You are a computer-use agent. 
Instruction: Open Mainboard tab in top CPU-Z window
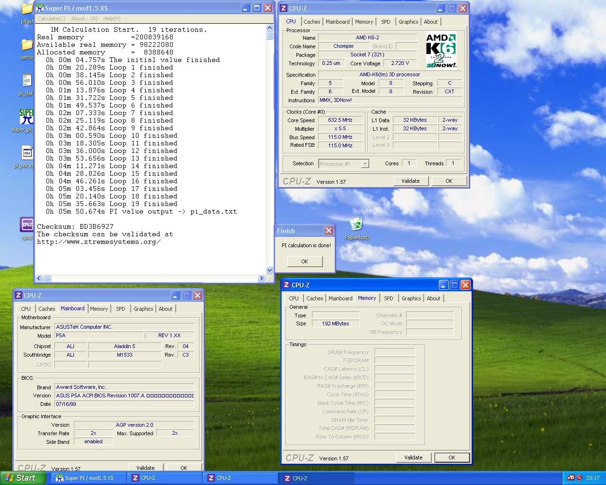click(x=338, y=22)
